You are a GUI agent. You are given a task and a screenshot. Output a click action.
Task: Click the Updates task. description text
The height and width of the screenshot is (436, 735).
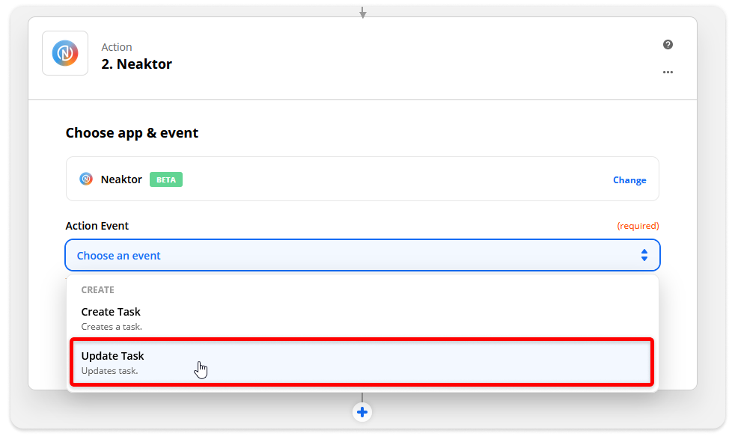coord(110,371)
